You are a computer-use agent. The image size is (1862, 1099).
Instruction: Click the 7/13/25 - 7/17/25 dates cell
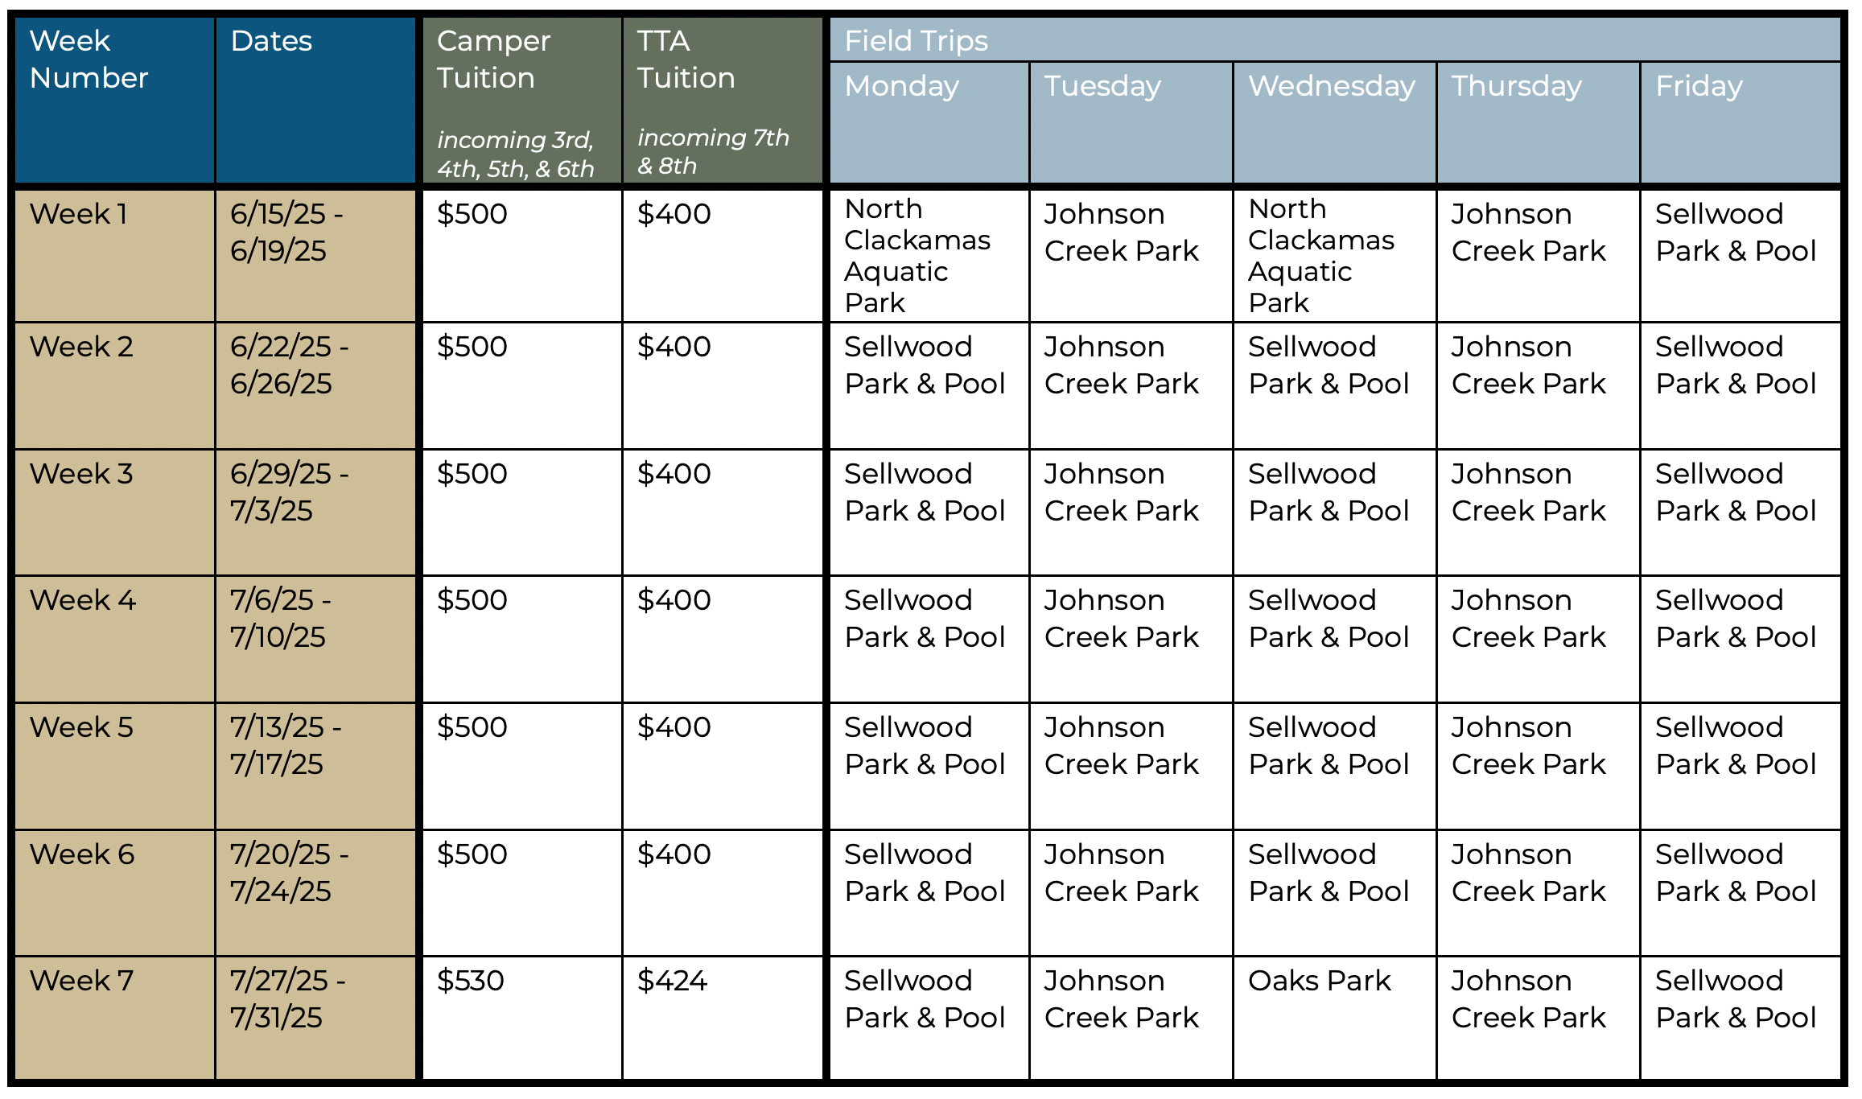pyautogui.click(x=315, y=767)
